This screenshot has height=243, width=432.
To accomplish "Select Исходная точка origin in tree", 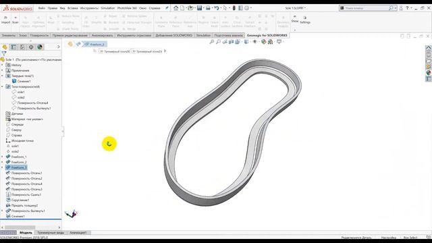I will coord(20,140).
